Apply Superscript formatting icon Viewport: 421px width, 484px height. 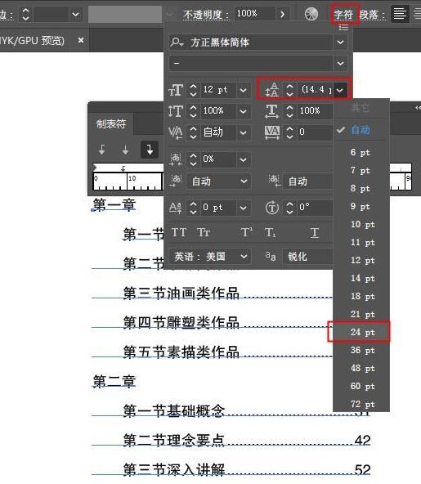pyautogui.click(x=246, y=232)
